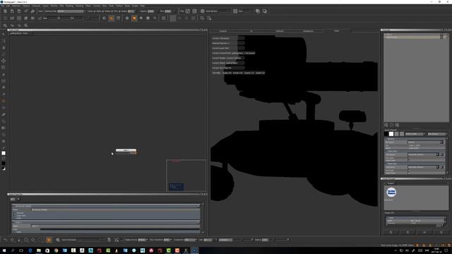Viewport: 452px width, 254px height.
Task: Click first button at Image Manager bottom
Action: click(391, 232)
